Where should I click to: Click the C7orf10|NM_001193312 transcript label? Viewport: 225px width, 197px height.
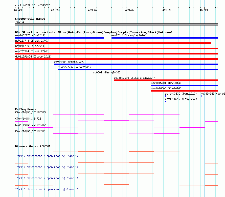click(30, 125)
